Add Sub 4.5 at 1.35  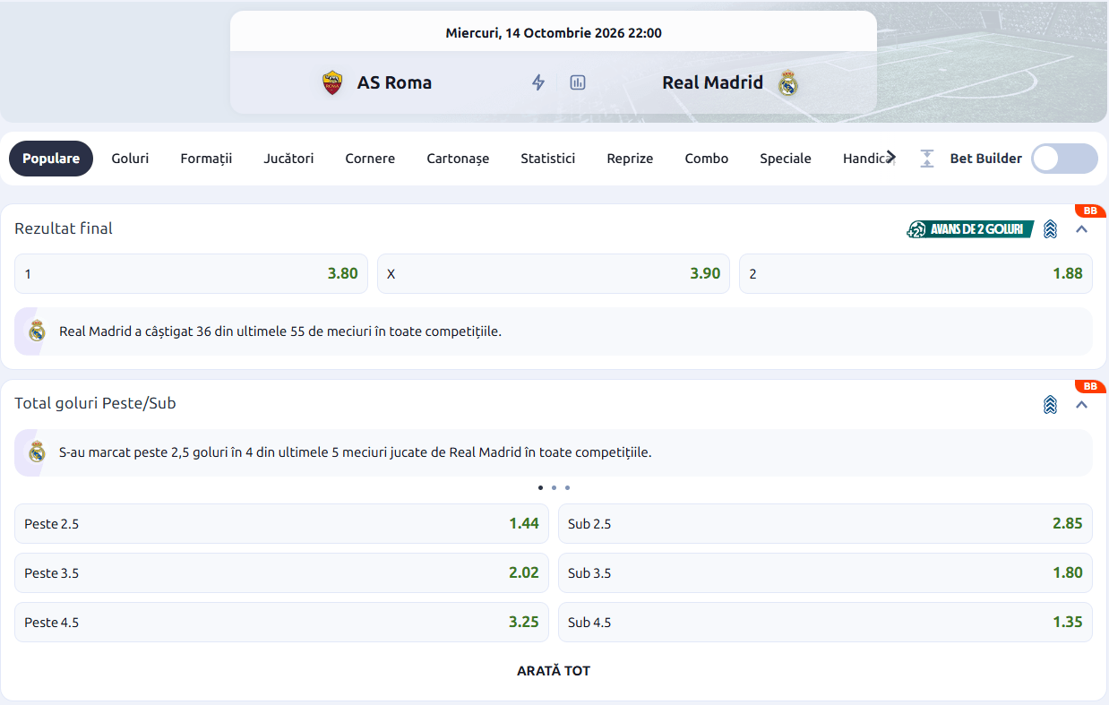pyautogui.click(x=825, y=622)
